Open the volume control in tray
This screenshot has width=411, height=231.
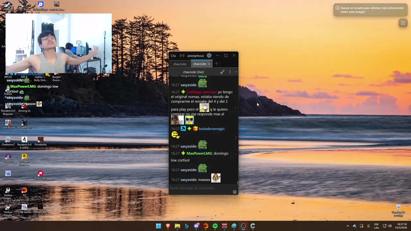pyautogui.click(x=390, y=226)
